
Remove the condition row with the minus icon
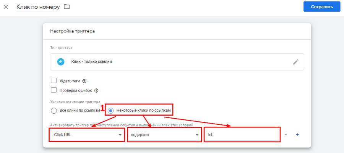[286, 135]
